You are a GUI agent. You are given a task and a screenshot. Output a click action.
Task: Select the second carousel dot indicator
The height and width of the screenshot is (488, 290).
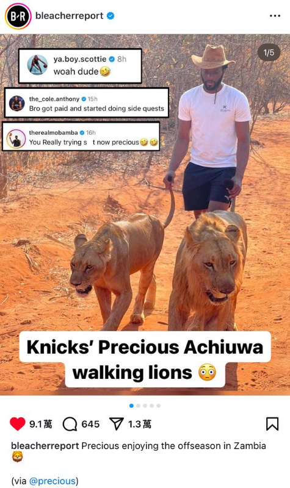[x=139, y=406]
